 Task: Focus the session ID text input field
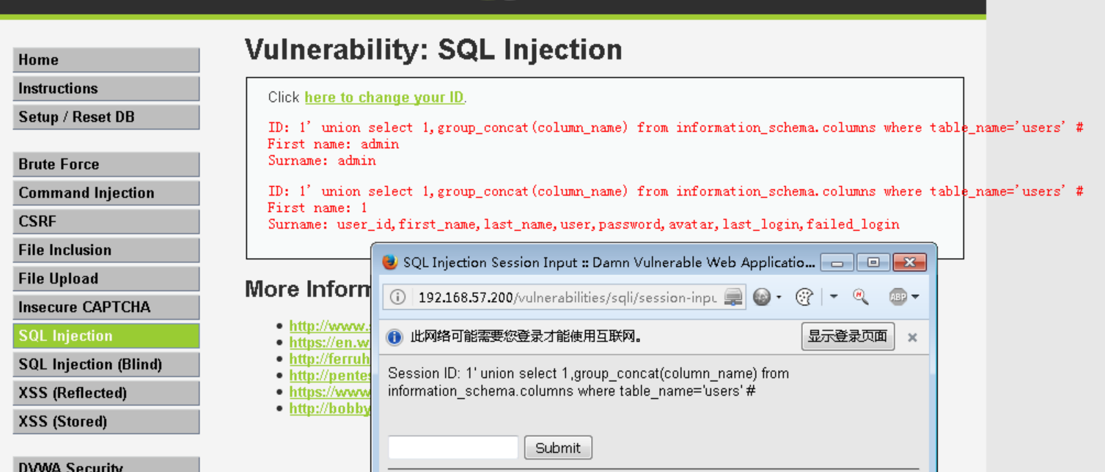tap(453, 448)
